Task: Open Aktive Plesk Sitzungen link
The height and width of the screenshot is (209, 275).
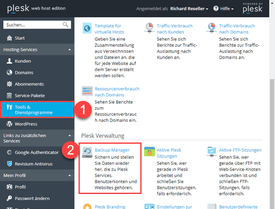Action: [x=169, y=153]
